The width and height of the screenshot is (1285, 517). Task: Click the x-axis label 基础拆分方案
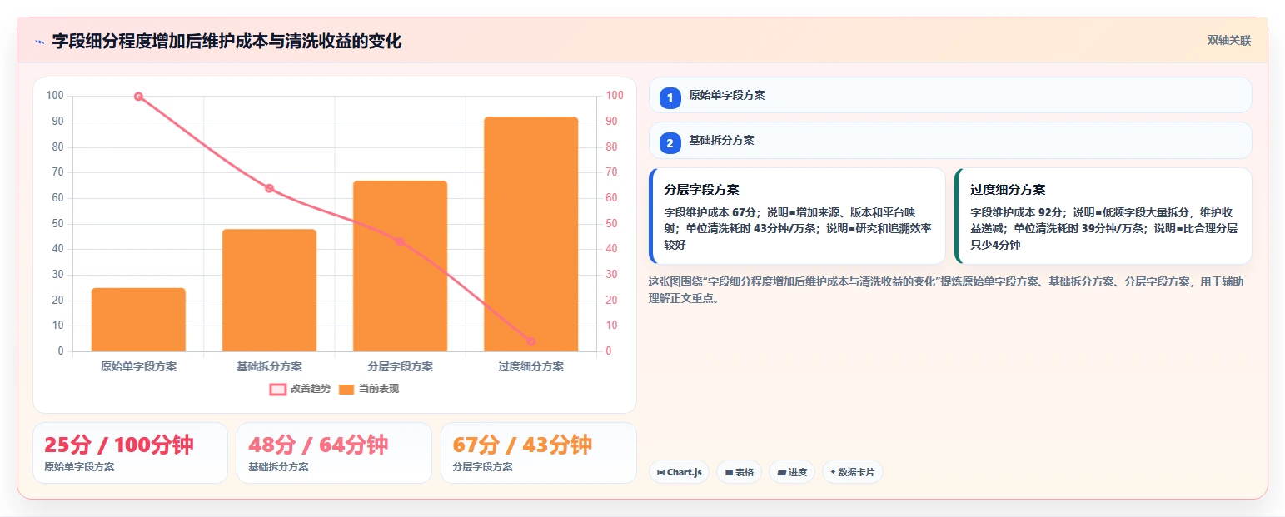pyautogui.click(x=269, y=366)
